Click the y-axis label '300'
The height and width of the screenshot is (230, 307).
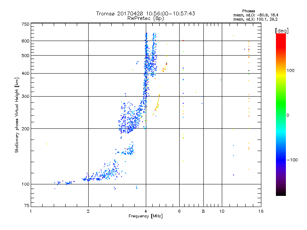[25, 96]
